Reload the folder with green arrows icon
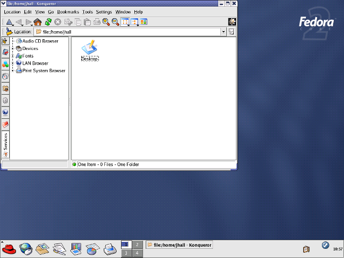The width and height of the screenshot is (344, 258). pyautogui.click(x=48, y=22)
